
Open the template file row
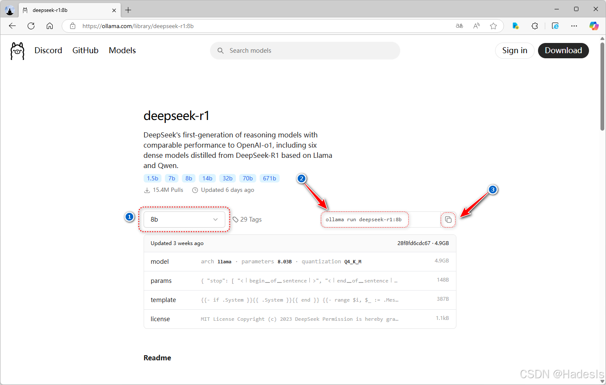300,300
